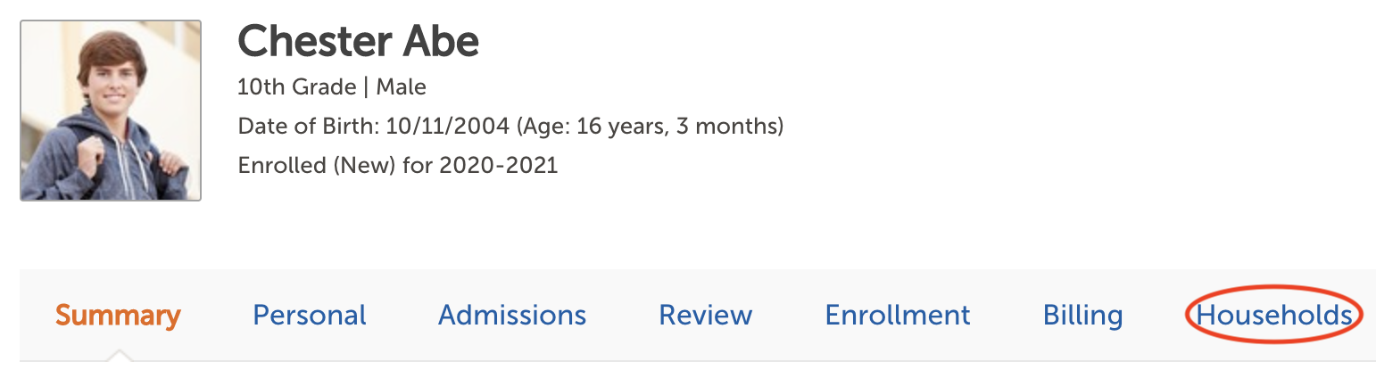Click Chester Abe's profile photo
Viewport: 1376px width, 378px height.
tap(111, 111)
